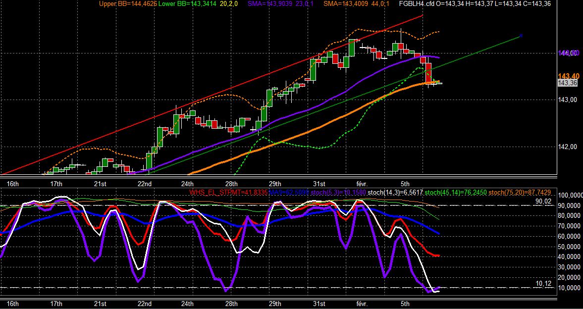This screenshot has height=309, width=583.
Task: Click the 17th date under the price chart
Action: click(56, 184)
